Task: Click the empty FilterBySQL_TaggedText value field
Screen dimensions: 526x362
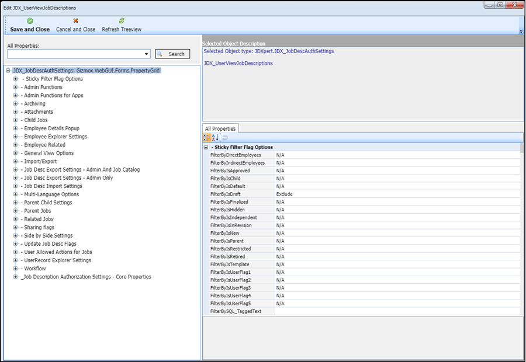Action: point(397,311)
